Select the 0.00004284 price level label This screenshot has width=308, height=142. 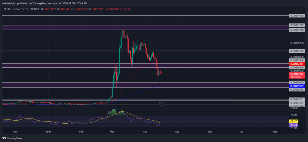pyautogui.click(x=297, y=103)
